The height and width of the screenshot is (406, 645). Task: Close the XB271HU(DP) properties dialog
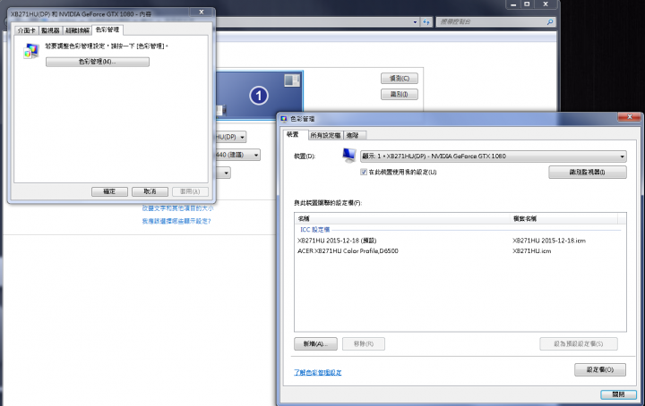[202, 13]
